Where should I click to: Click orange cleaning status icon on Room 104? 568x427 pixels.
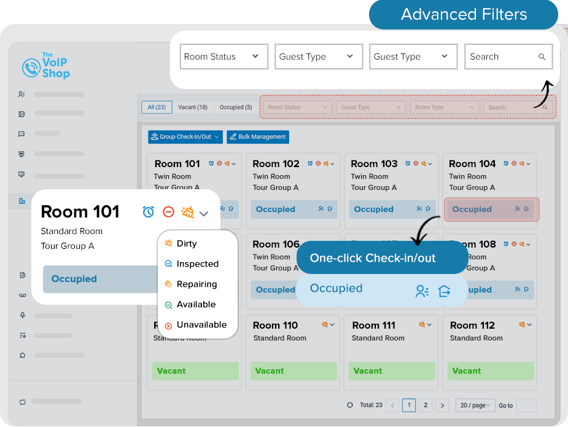(x=521, y=163)
